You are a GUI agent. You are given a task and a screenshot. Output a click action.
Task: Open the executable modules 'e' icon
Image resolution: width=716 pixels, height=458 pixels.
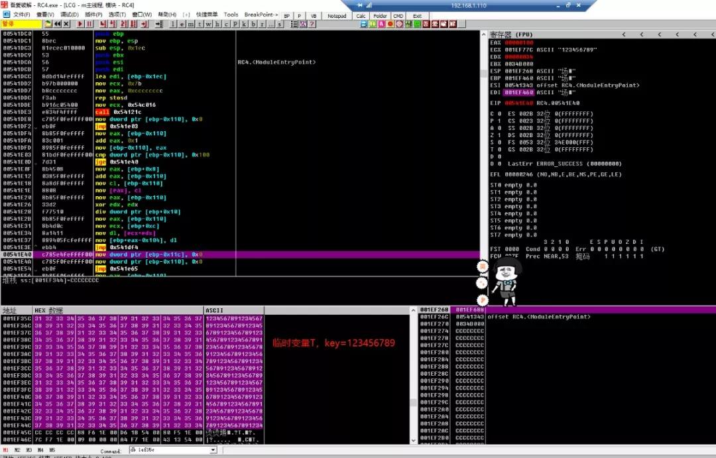coord(182,24)
